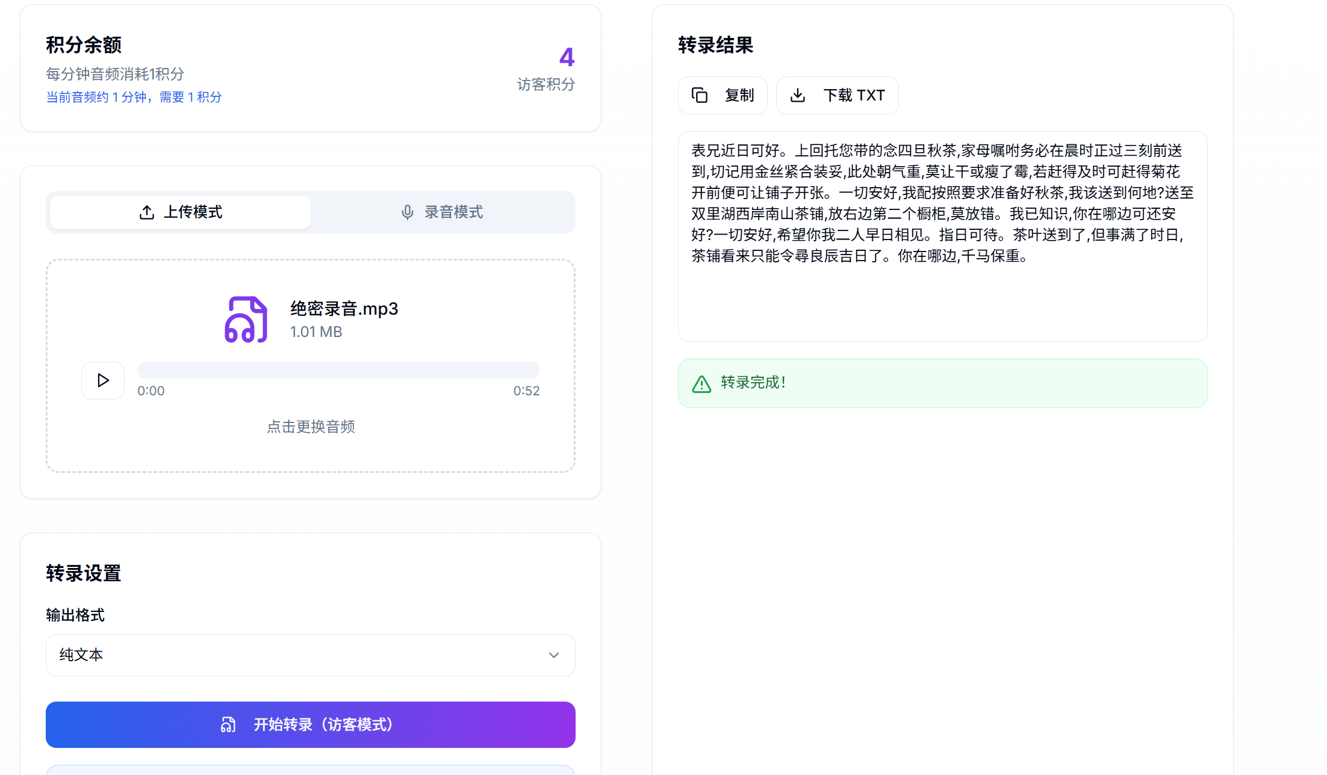
Task: Click the microphone icon
Action: point(408,212)
